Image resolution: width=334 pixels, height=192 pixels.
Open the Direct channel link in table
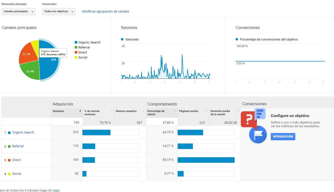(16, 160)
